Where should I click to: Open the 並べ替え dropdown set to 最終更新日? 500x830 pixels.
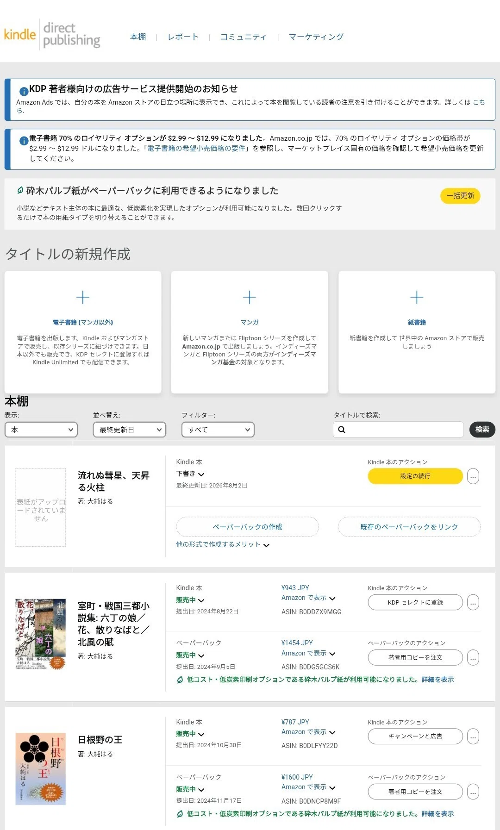pyautogui.click(x=130, y=430)
